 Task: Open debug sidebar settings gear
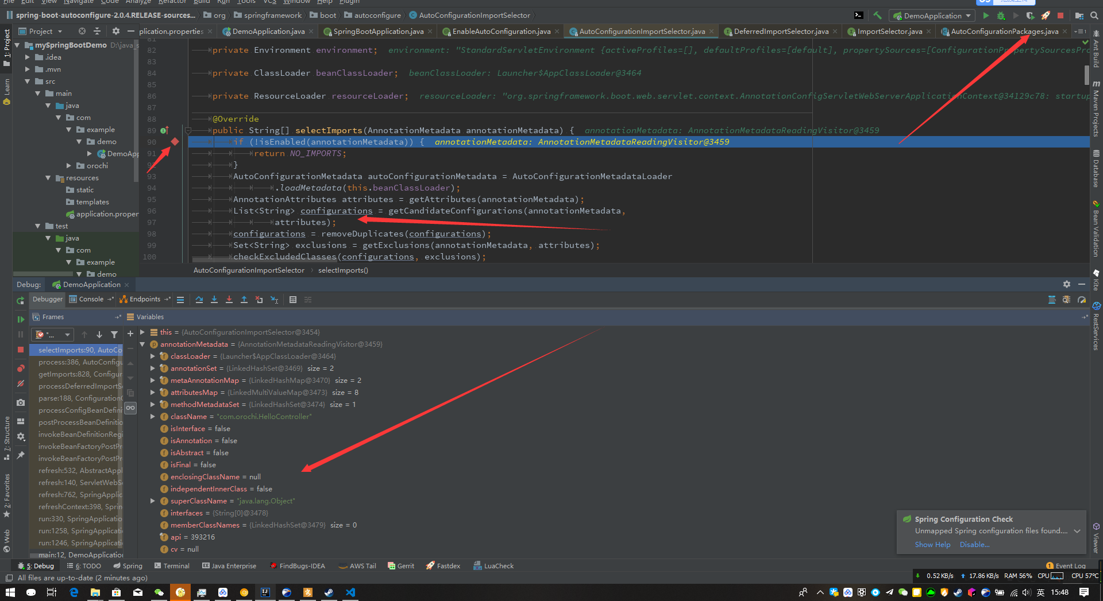pos(21,436)
